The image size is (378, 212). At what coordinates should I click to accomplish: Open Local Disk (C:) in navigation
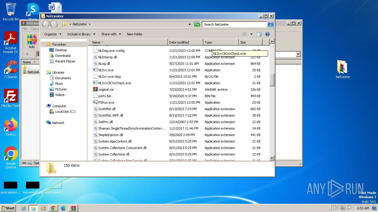pyautogui.click(x=65, y=112)
